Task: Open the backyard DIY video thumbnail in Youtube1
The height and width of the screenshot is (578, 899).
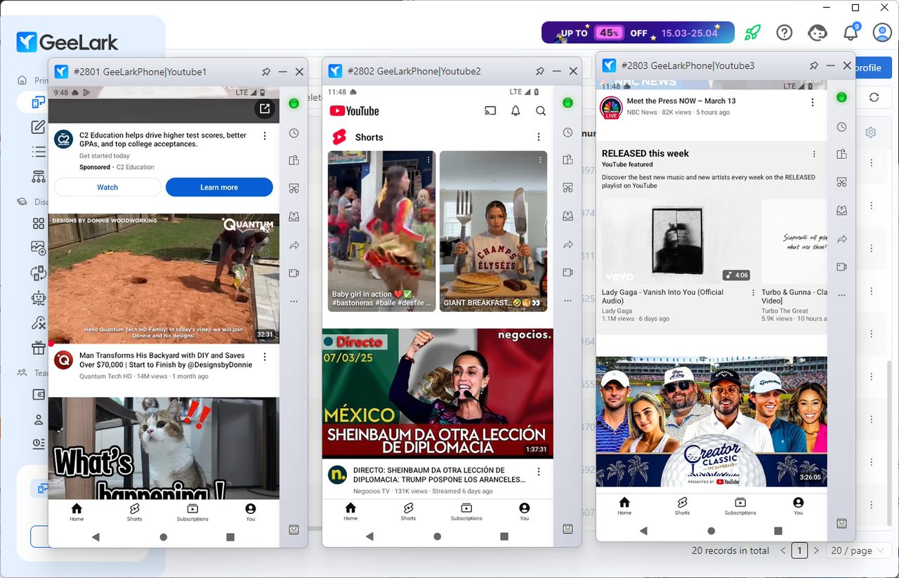Action: tap(164, 279)
